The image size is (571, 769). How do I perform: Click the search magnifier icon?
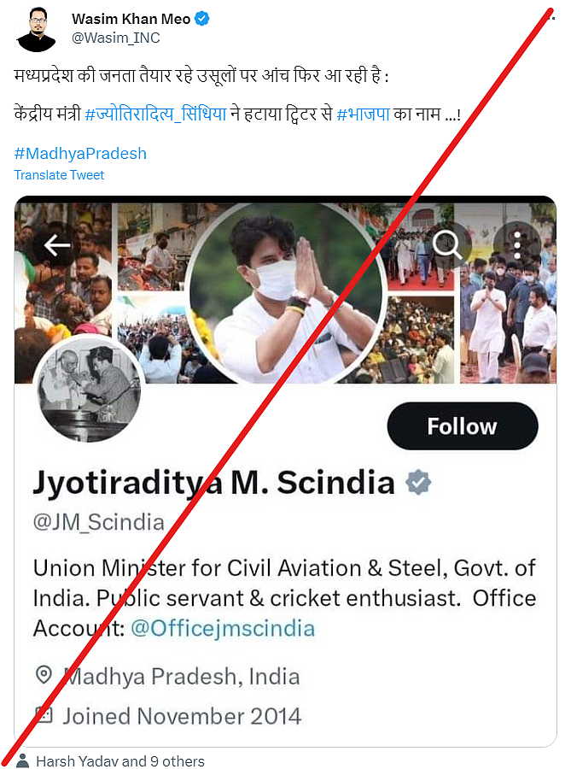coord(446,245)
